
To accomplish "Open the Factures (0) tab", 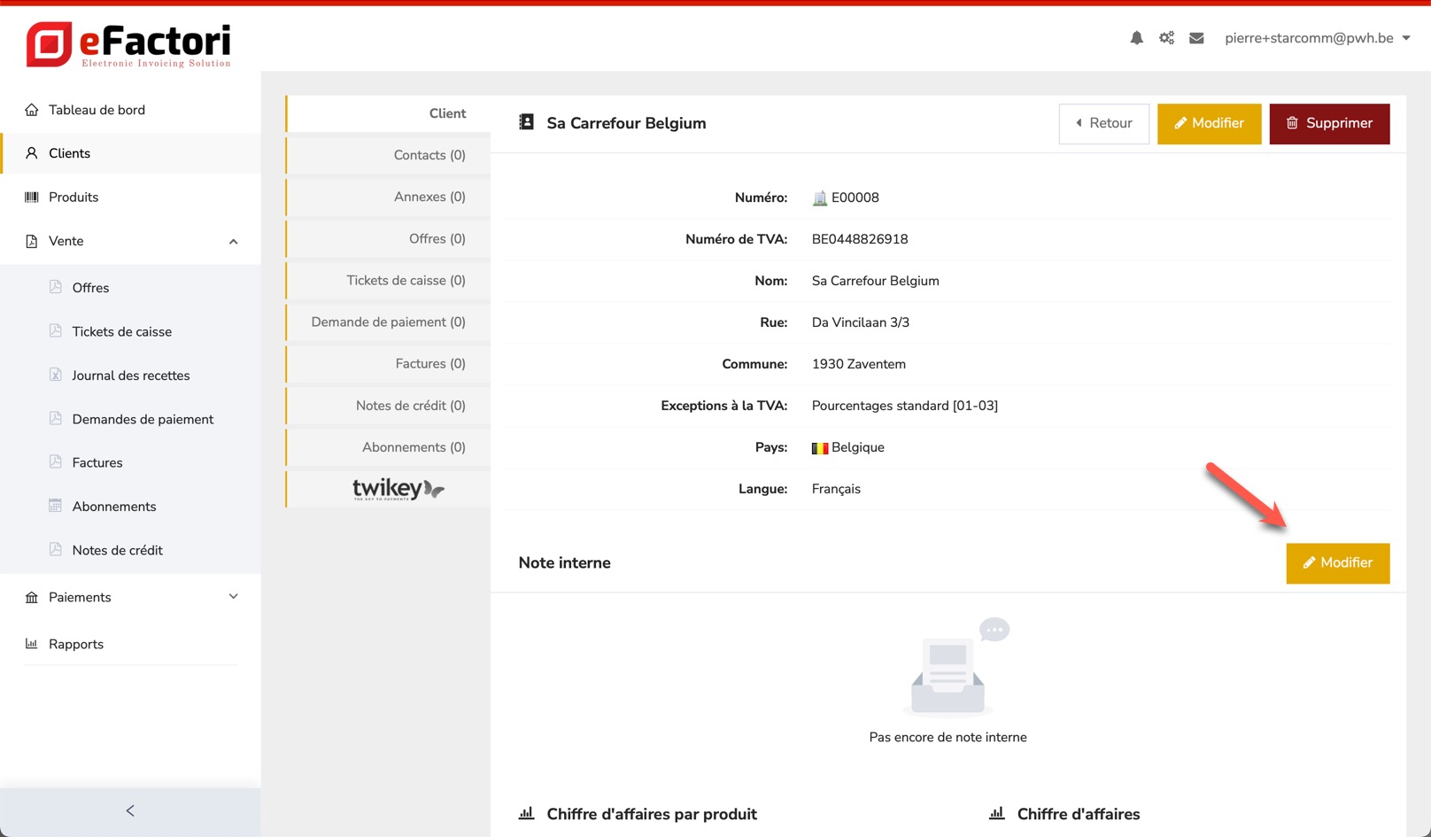I will (x=430, y=363).
